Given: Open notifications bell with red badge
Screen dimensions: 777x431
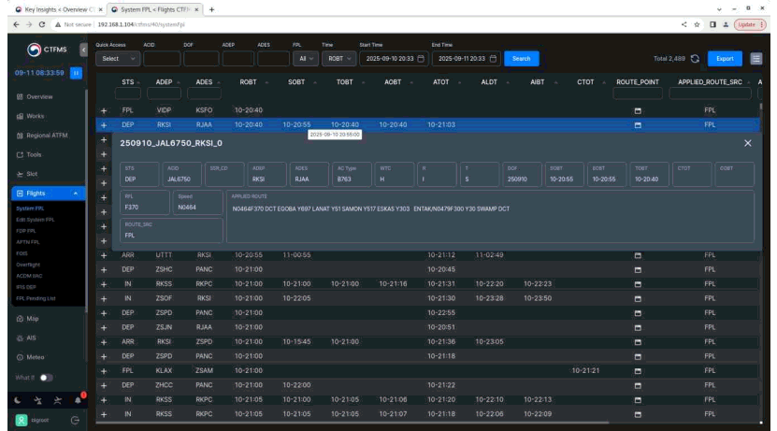Looking at the screenshot, I should 79,400.
